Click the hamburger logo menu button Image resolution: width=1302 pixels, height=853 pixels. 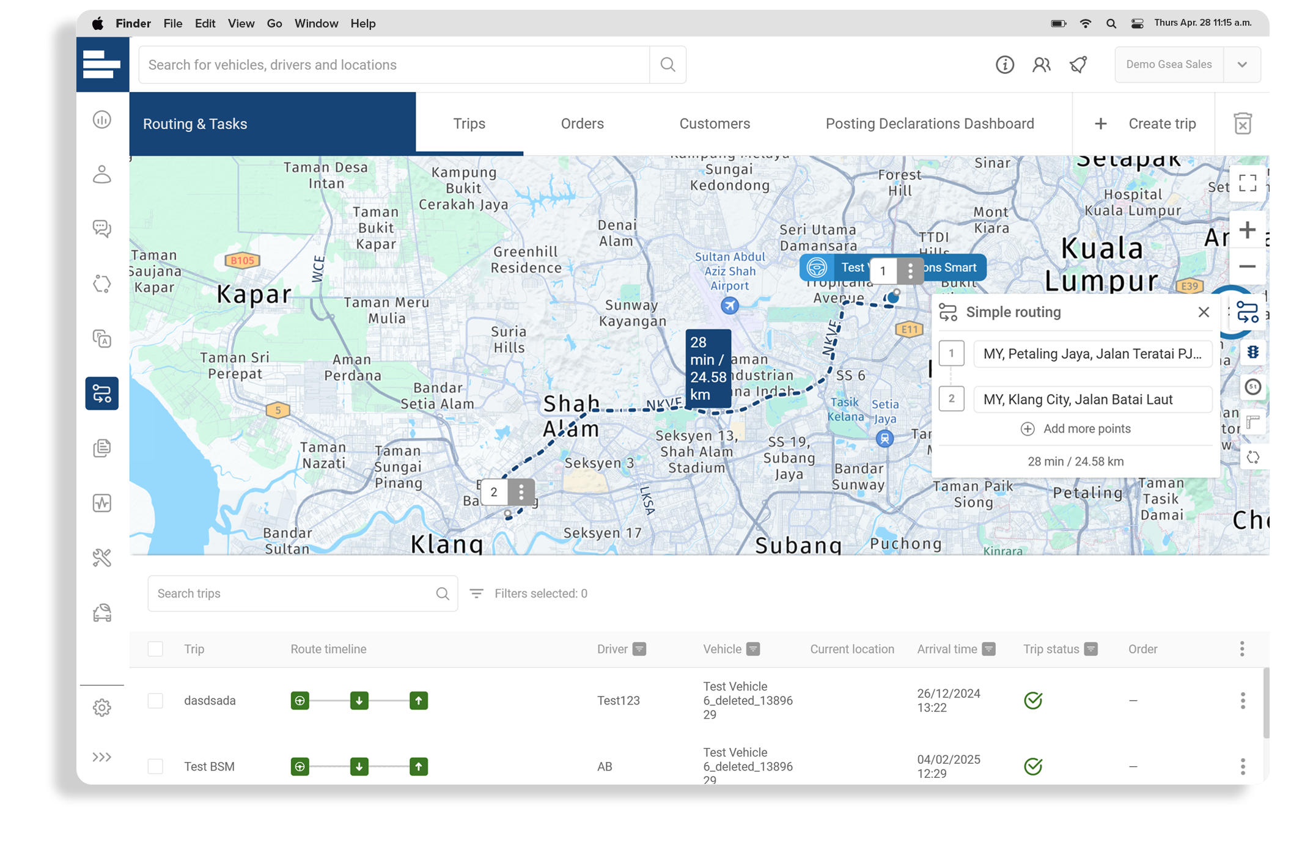pos(102,64)
